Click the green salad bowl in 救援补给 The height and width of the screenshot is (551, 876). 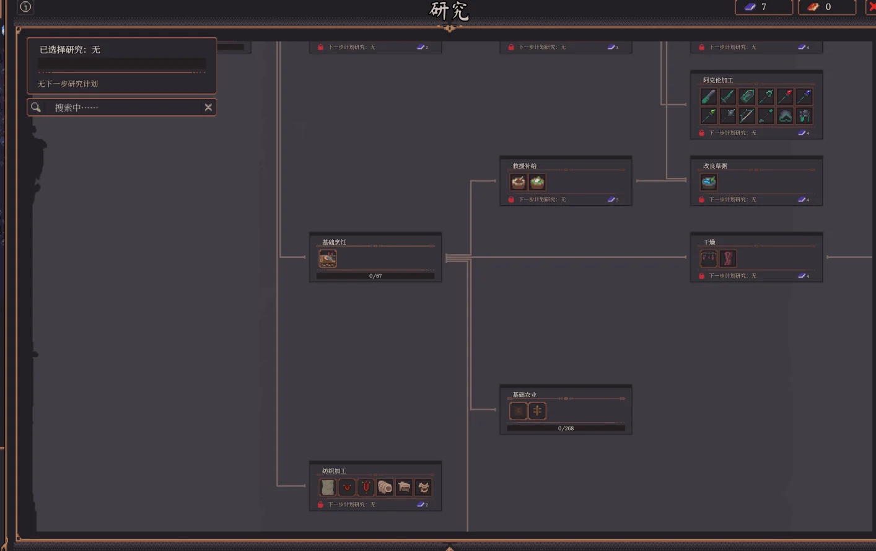(x=537, y=182)
